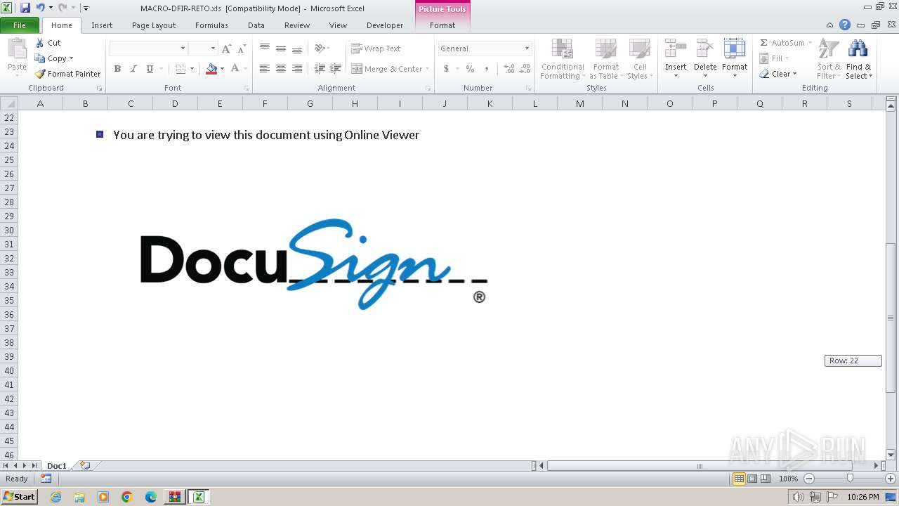Open Font Color dropdown arrow
899x506 pixels.
(x=244, y=69)
